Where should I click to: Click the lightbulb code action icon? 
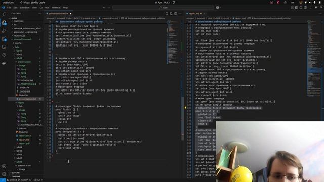tap(185, 108)
